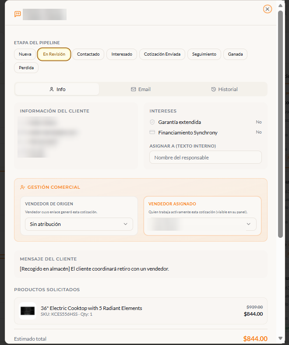Screen dimensions: 289x345
Task: Click the cooktop product thumbnail
Action: point(28,311)
